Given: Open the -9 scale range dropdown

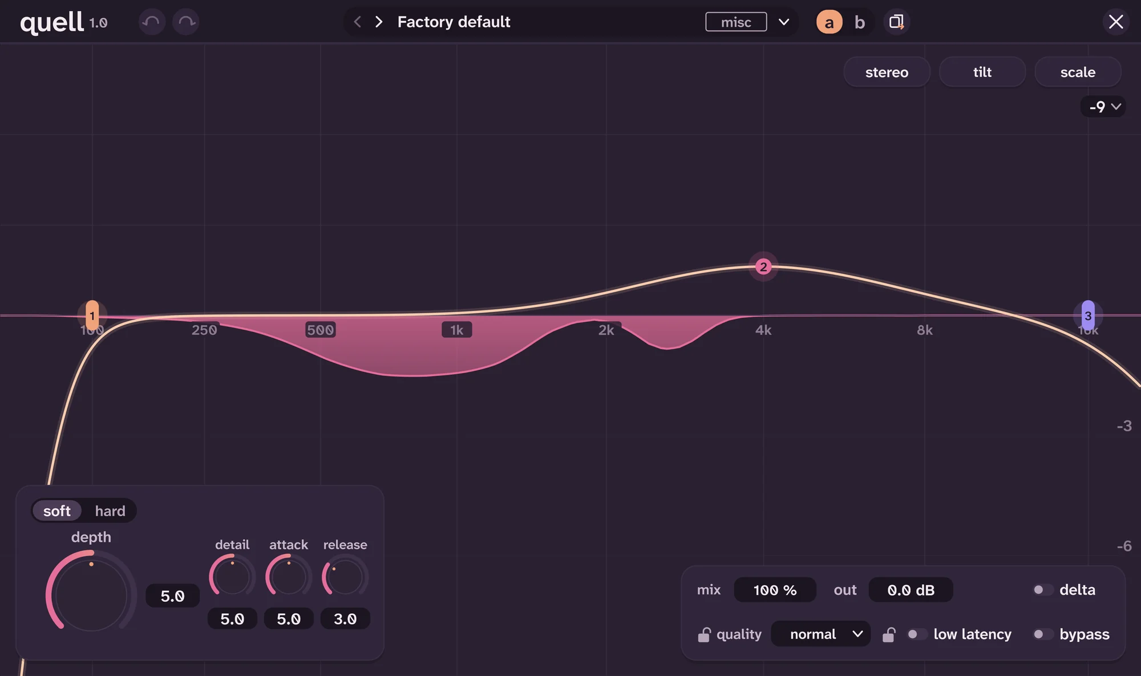Looking at the screenshot, I should 1103,107.
